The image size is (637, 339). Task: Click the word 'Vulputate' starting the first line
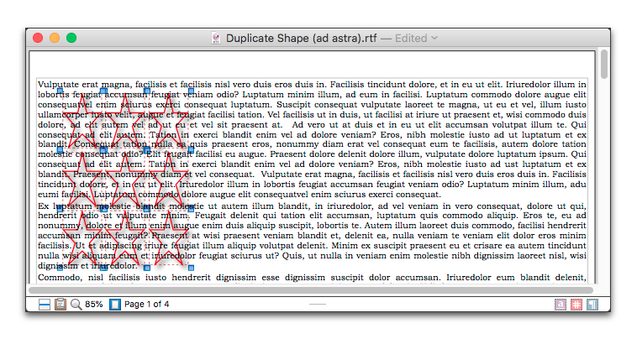58,85
